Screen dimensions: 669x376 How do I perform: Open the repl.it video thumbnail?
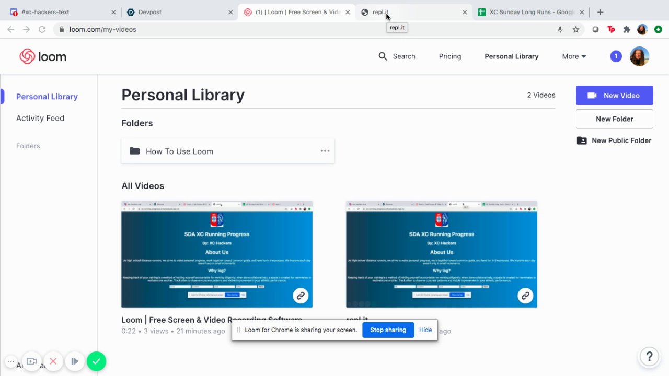click(x=442, y=254)
